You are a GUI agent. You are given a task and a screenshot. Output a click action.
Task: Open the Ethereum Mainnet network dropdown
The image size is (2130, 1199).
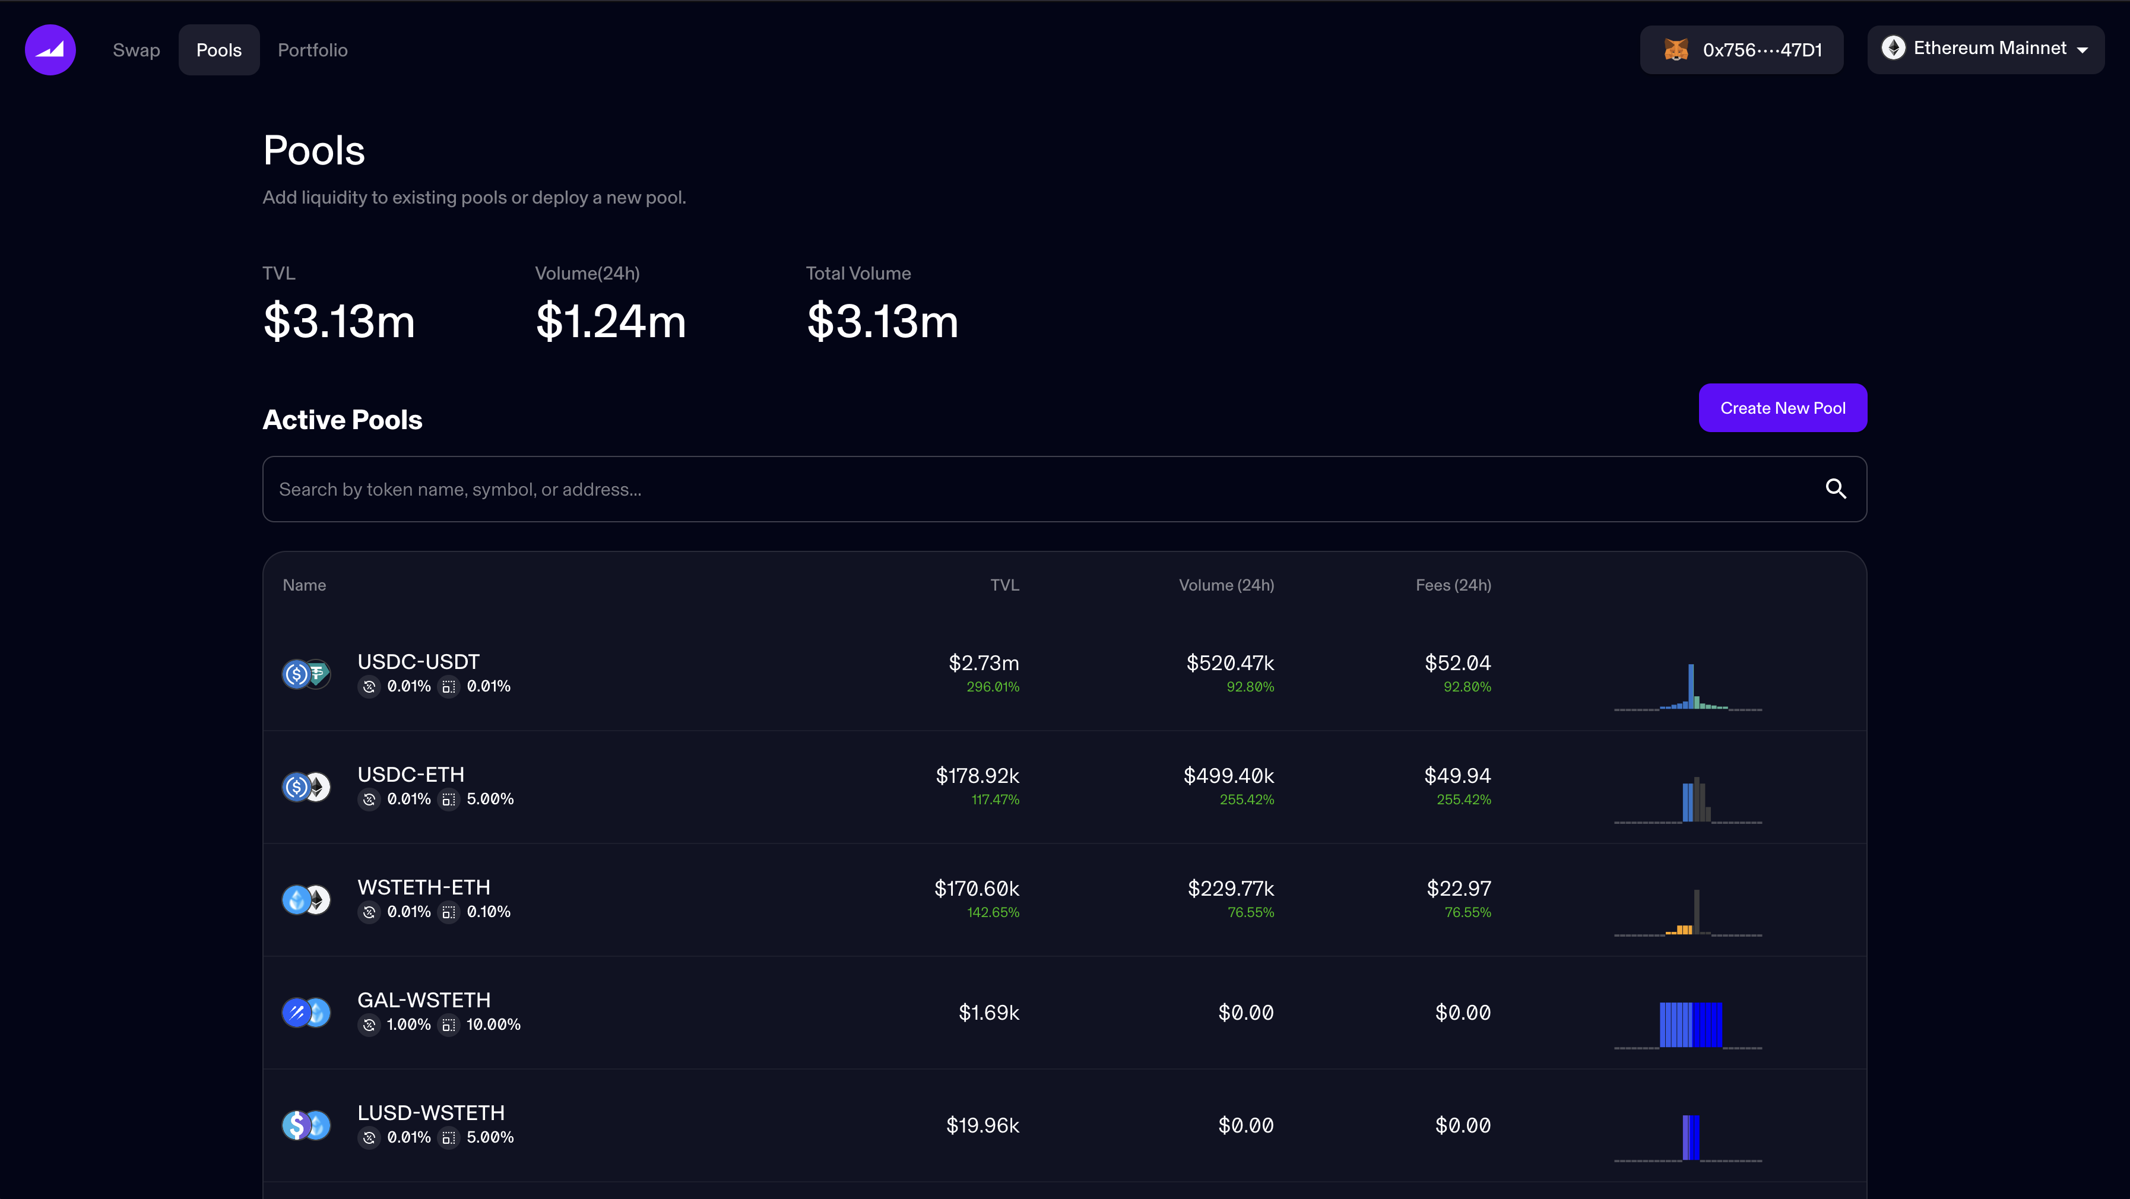1985,49
